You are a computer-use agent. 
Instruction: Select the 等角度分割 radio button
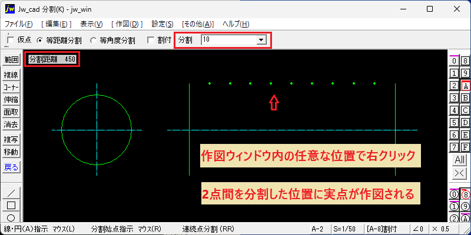pyautogui.click(x=94, y=41)
